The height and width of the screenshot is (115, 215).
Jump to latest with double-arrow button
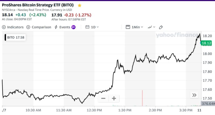tap(194, 95)
